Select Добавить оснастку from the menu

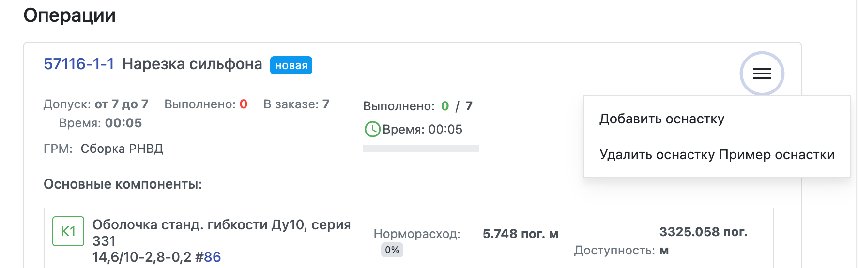[661, 119]
